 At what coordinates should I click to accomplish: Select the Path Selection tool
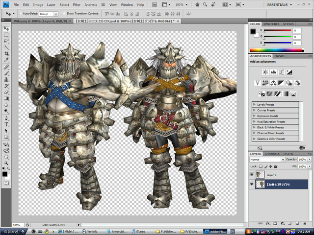pyautogui.click(x=6, y=131)
